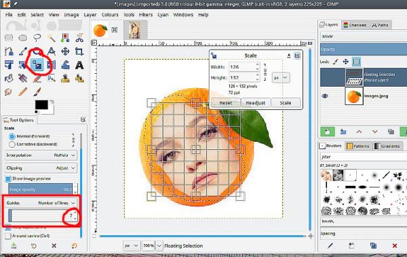Choose the Fuzzy Select magic wand
The image size is (407, 257).
pos(51,38)
